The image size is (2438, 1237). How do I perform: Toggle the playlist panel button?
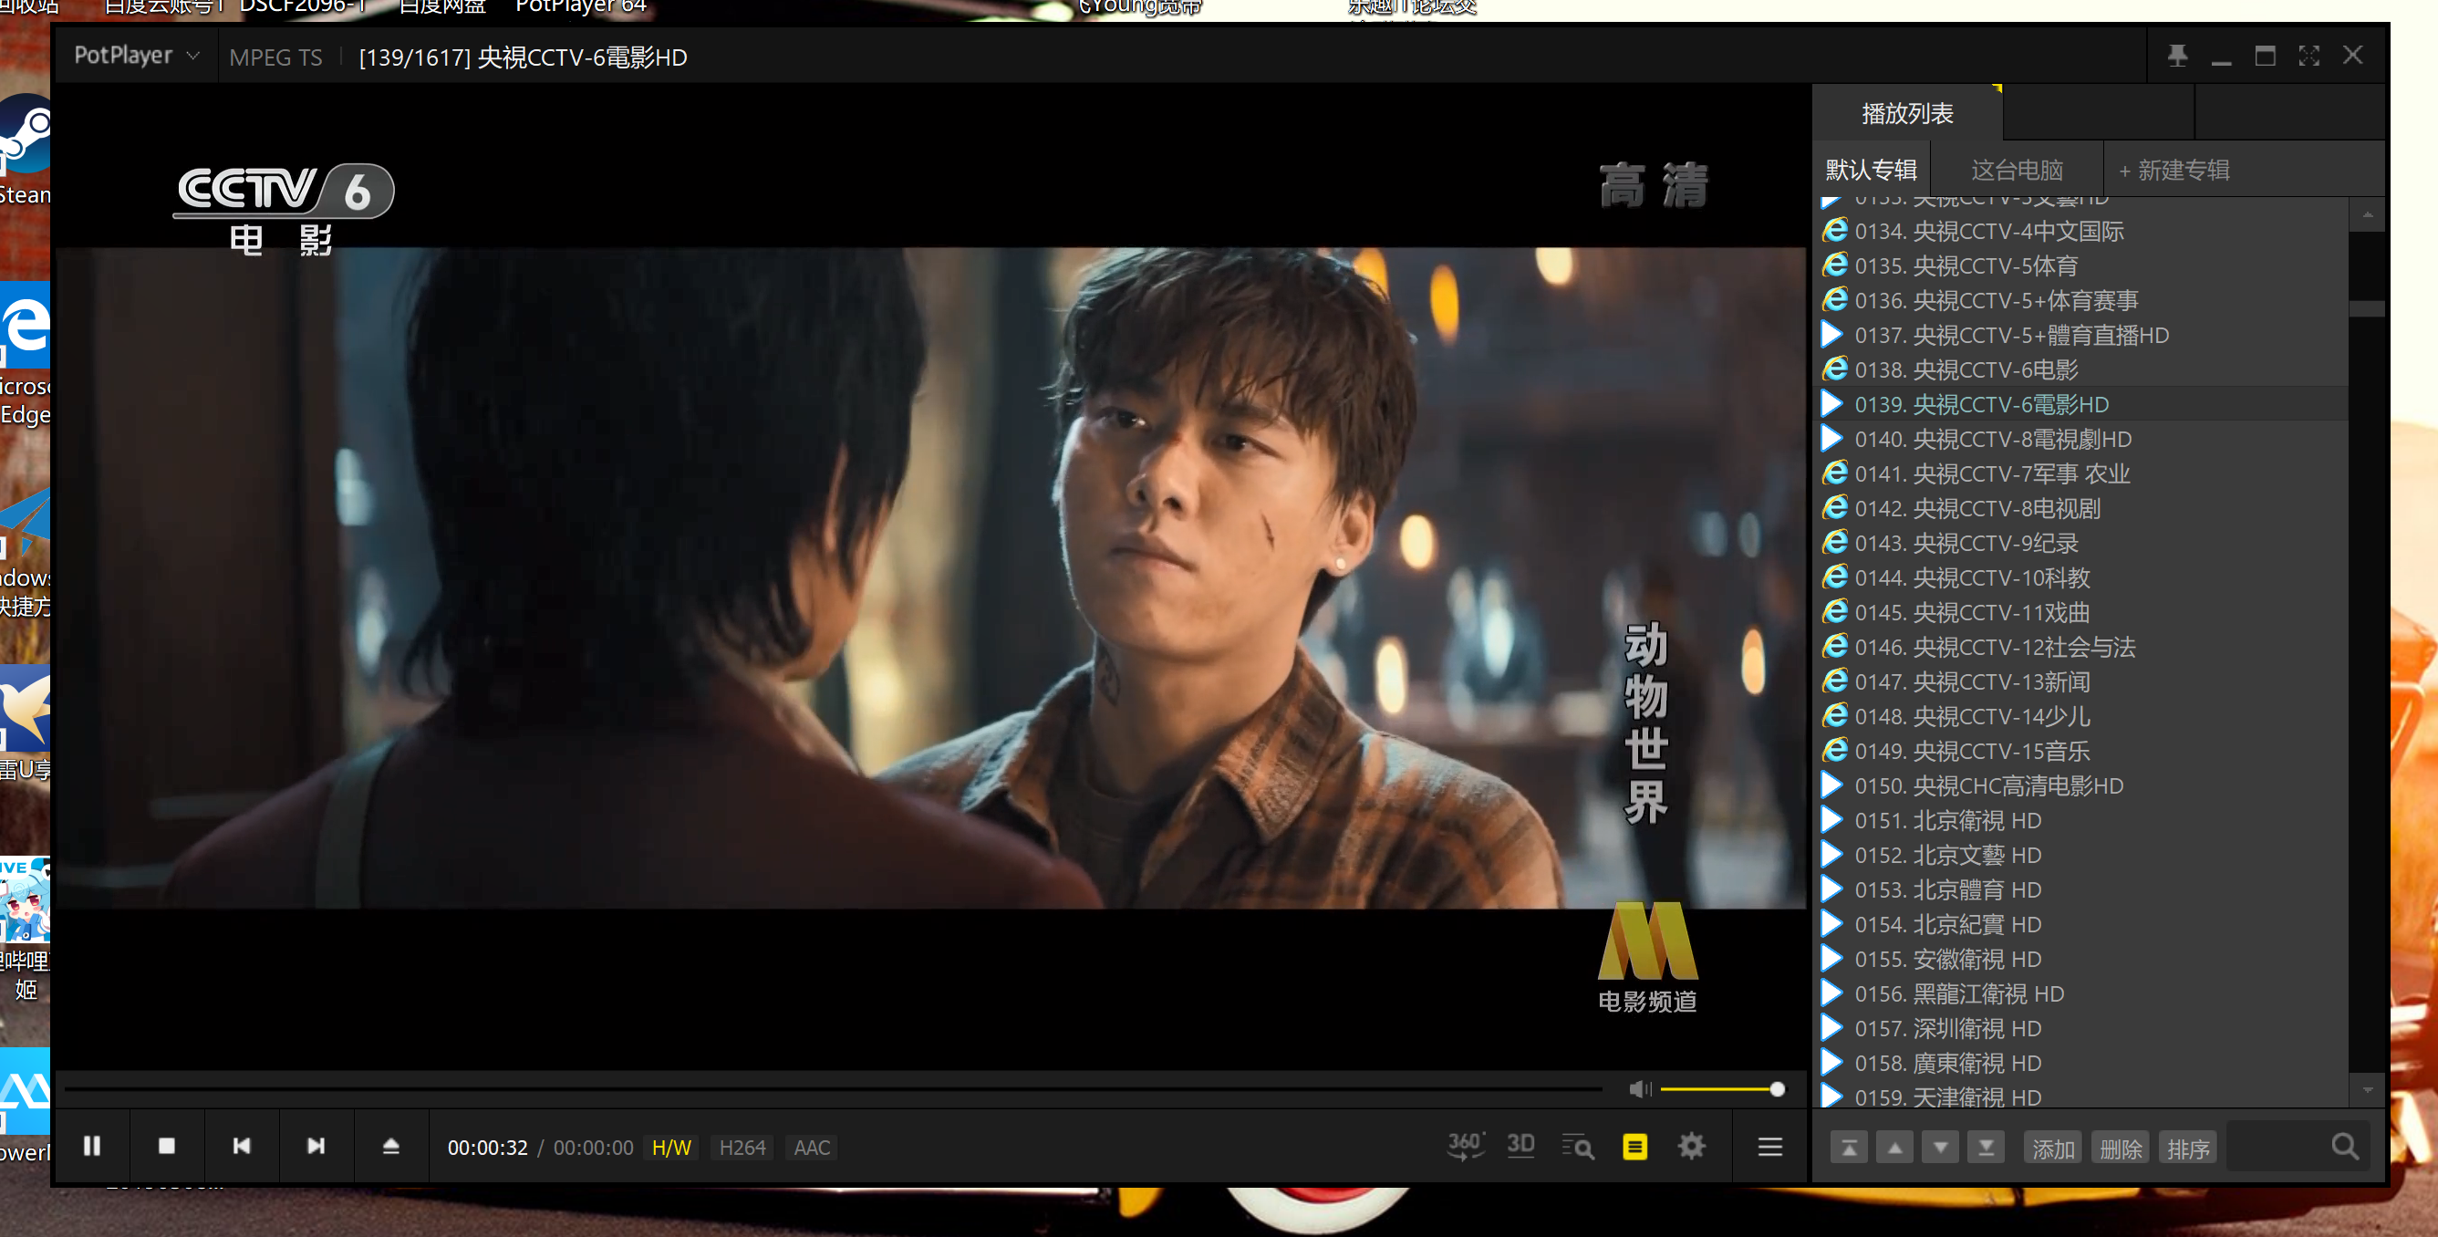(x=1634, y=1147)
